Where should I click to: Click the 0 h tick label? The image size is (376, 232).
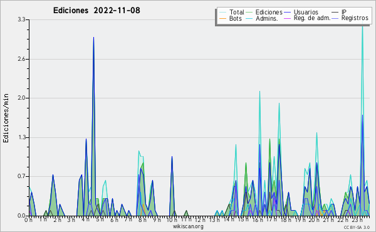(x=29, y=220)
